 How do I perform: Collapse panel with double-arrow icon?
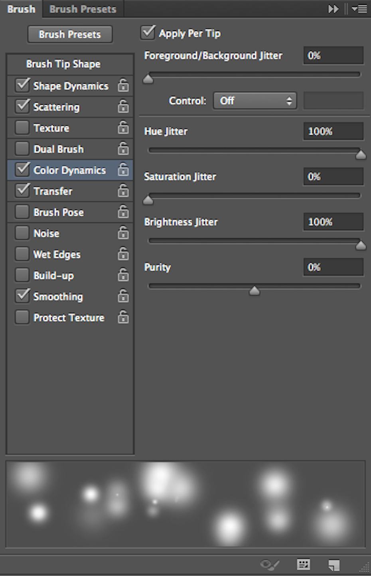pyautogui.click(x=333, y=9)
